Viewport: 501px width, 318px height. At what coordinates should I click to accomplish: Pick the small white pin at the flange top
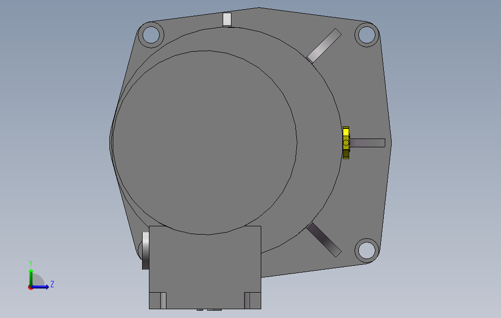[227, 20]
